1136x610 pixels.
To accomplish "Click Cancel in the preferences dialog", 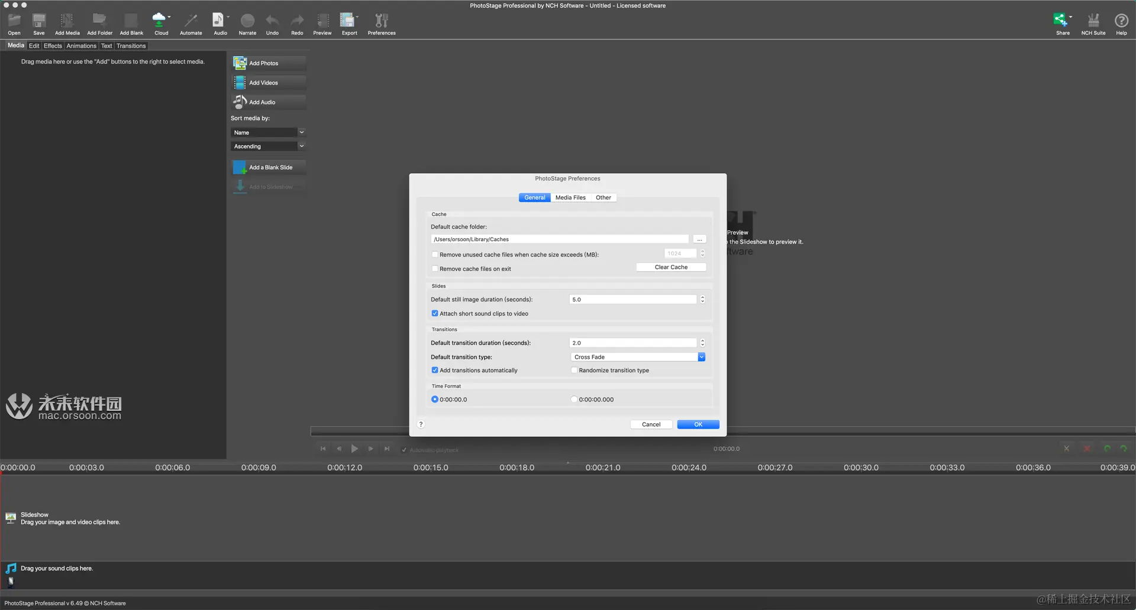I will [x=651, y=424].
